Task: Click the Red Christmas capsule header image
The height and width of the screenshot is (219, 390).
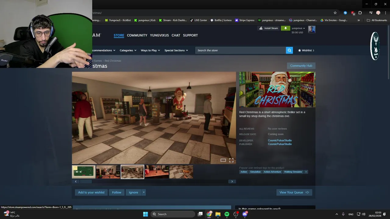Action: point(277,89)
